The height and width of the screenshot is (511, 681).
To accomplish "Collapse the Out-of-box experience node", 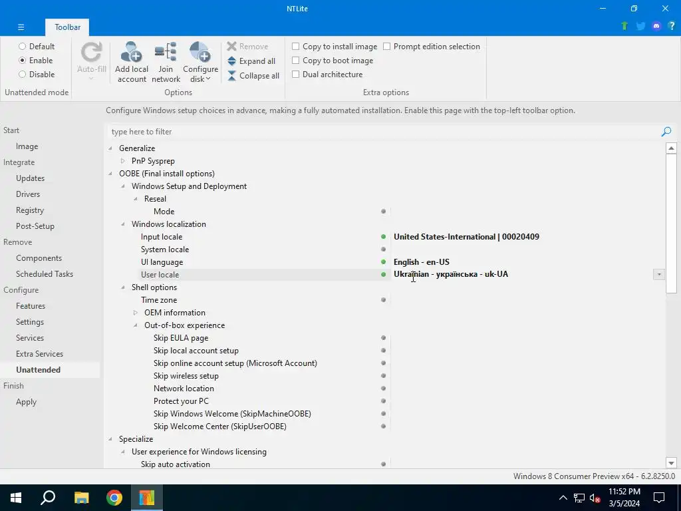I will click(x=136, y=325).
